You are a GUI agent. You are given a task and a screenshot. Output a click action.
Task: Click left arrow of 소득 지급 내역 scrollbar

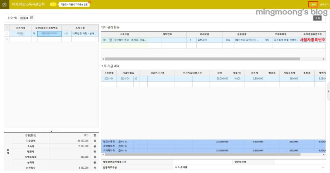click(103, 155)
